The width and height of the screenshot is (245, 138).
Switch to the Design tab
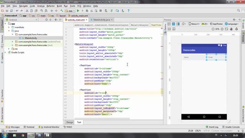coord(70,122)
